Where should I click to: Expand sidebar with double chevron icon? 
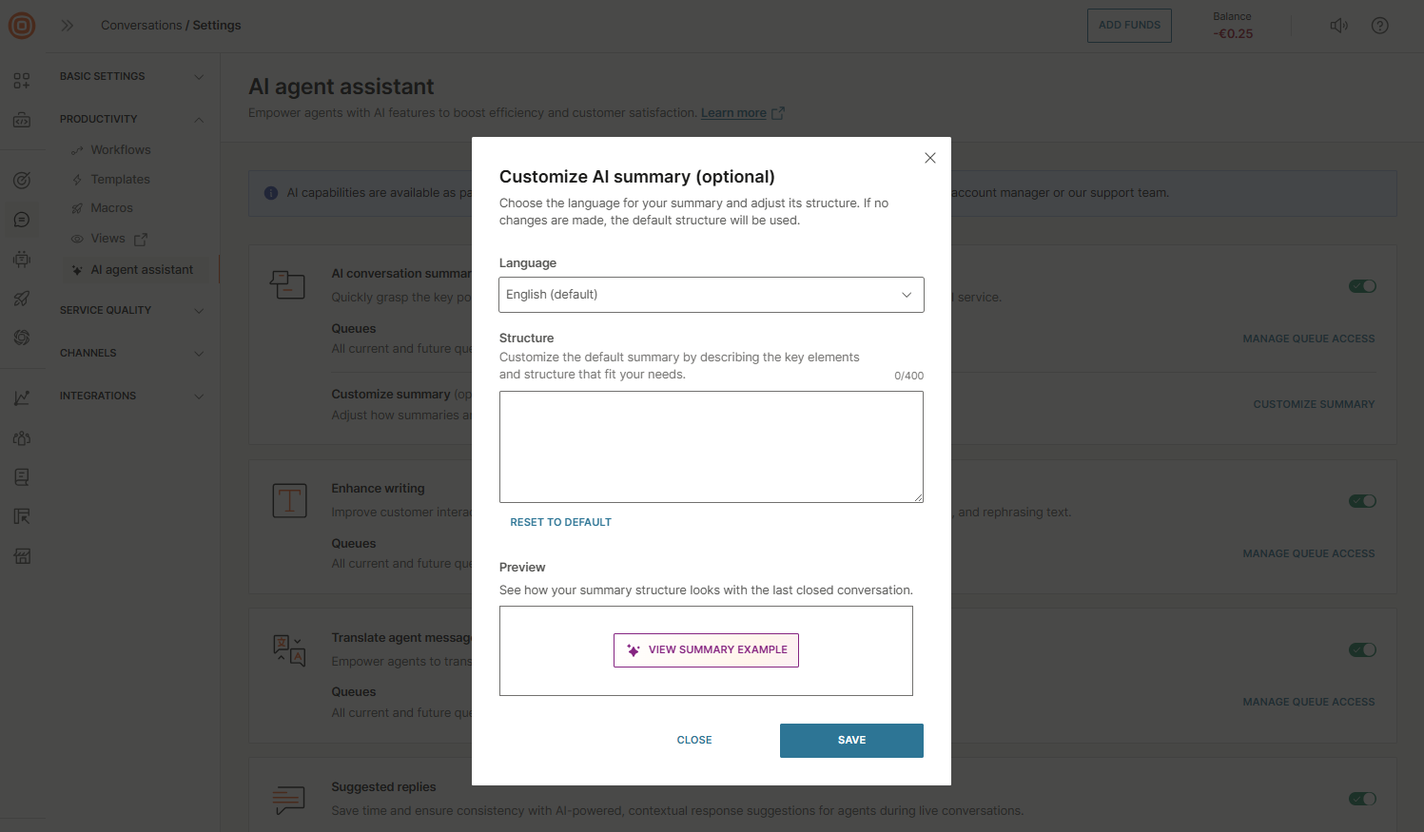point(68,26)
